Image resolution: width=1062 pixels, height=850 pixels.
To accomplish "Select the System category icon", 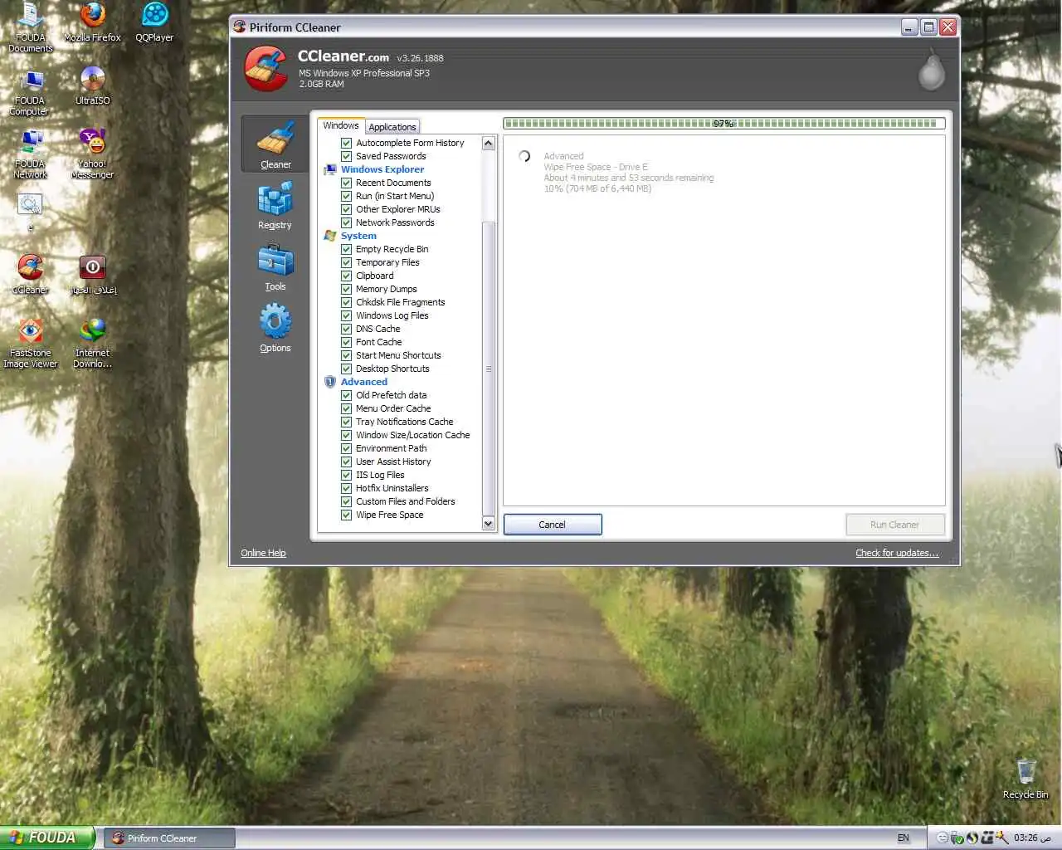I will coord(330,236).
